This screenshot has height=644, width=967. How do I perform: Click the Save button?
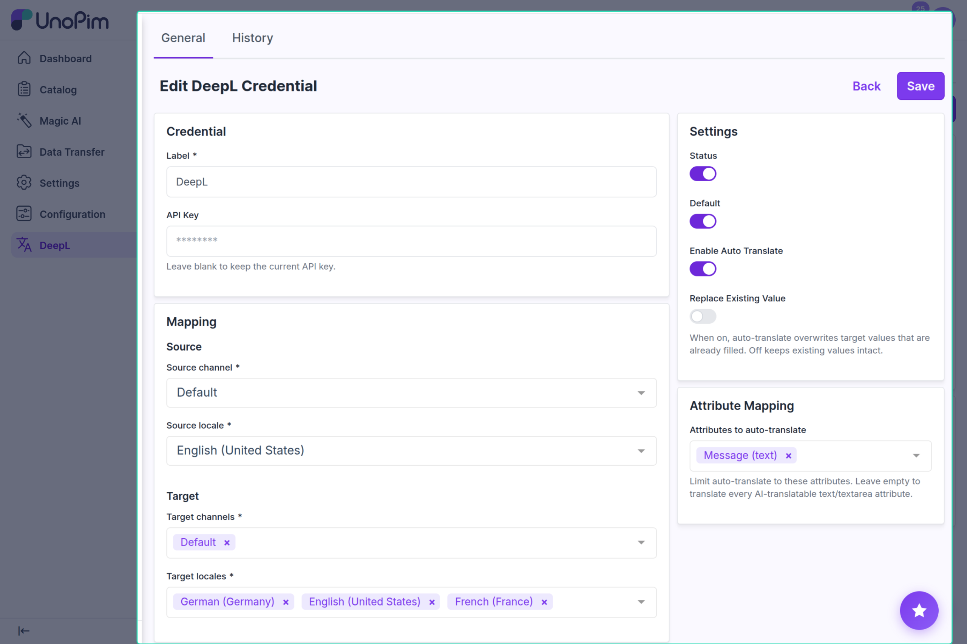pyautogui.click(x=920, y=86)
